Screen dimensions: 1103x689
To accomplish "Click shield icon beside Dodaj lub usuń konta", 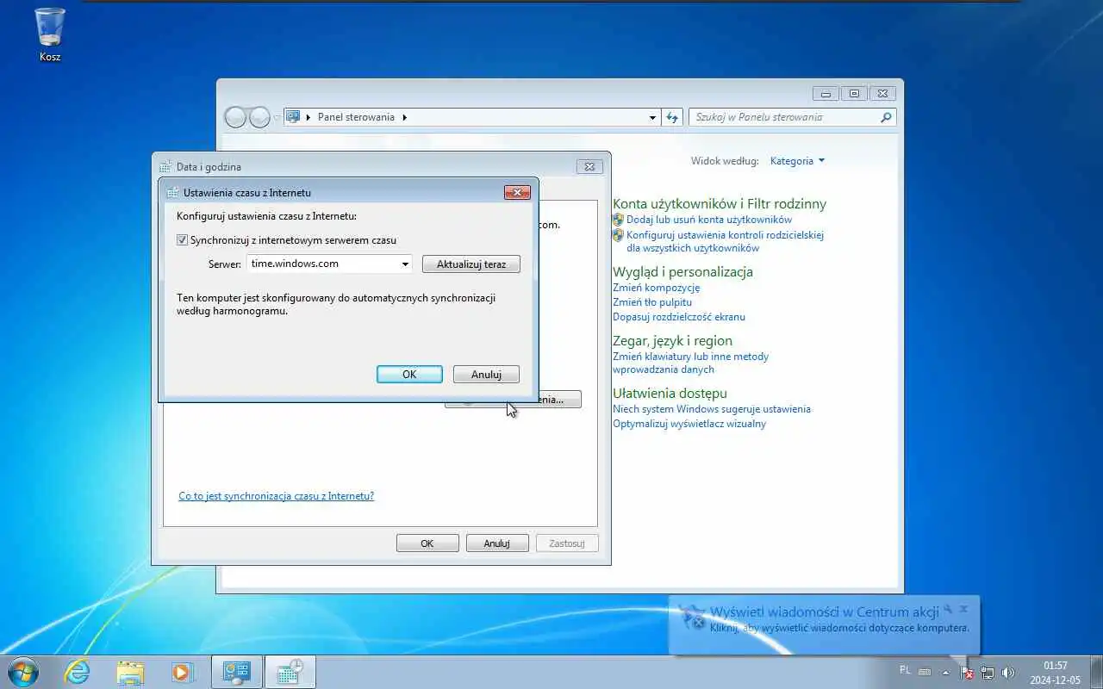I will pos(618,220).
